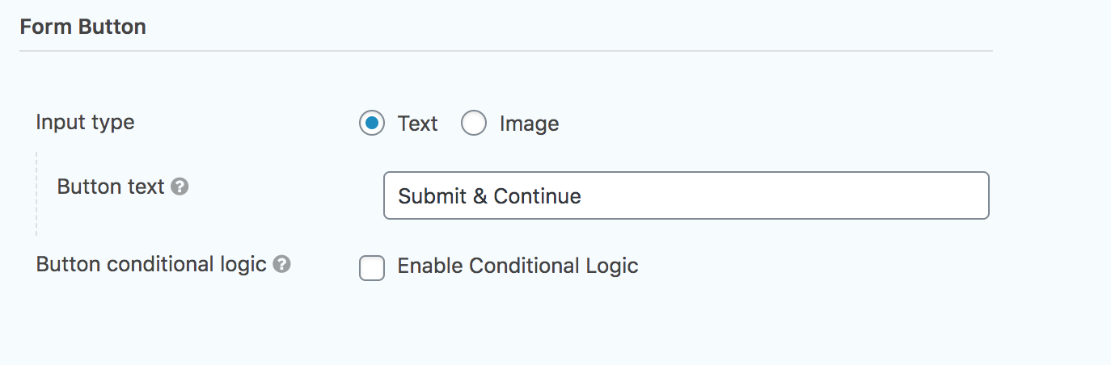The image size is (1111, 365).
Task: Click the "Form Button" section heading
Action: click(83, 27)
